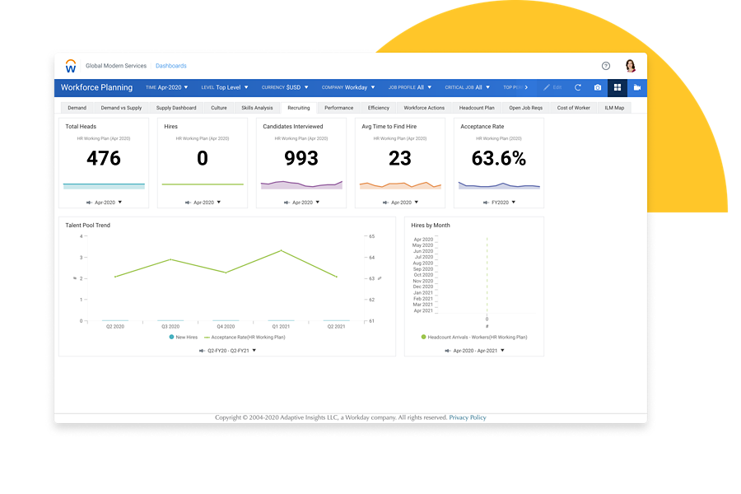
Task: Toggle New Hires legend series
Action: pos(184,337)
